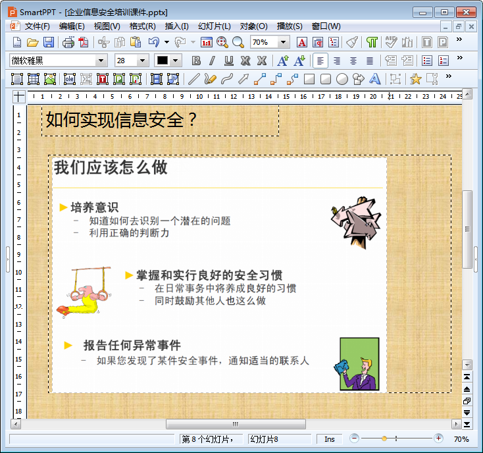
Task: Open the font size dropdown showing 28
Action: (x=142, y=61)
